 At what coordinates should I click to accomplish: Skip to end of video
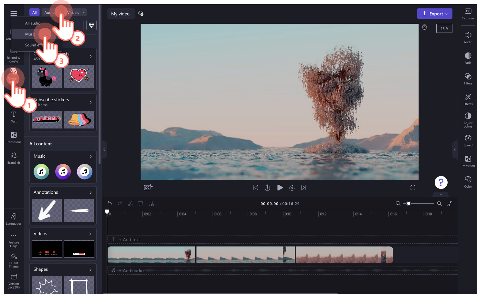tap(304, 188)
